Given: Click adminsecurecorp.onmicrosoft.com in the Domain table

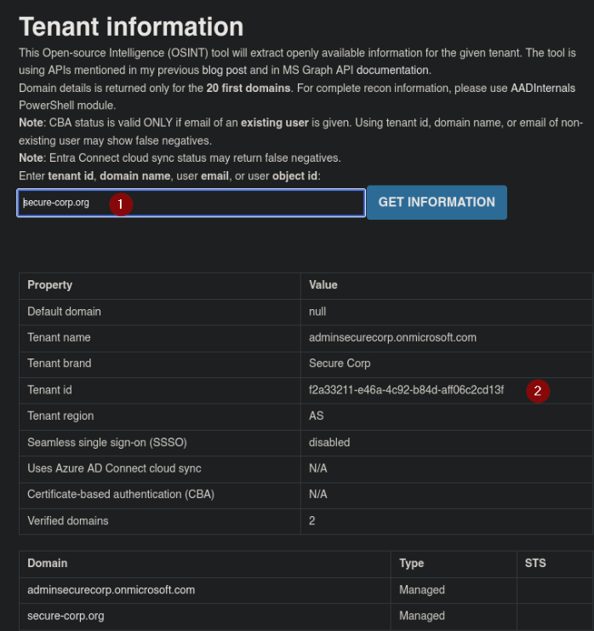Looking at the screenshot, I should [111, 589].
